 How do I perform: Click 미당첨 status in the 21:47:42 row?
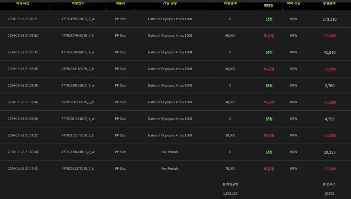point(269,169)
